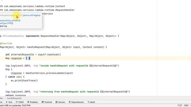Click the lambda.runtime.Context import line

(33, 6)
